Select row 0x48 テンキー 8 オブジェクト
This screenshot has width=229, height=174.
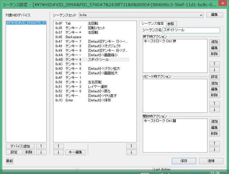point(92,46)
